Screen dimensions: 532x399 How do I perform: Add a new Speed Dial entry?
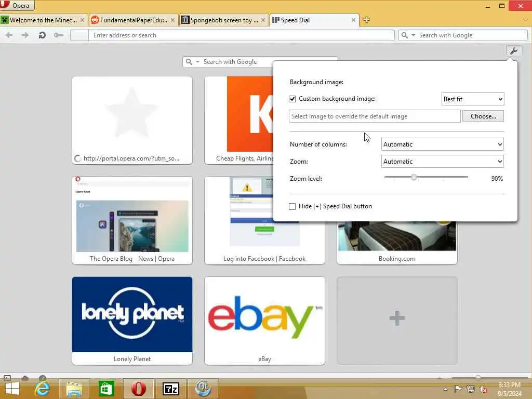click(x=397, y=321)
